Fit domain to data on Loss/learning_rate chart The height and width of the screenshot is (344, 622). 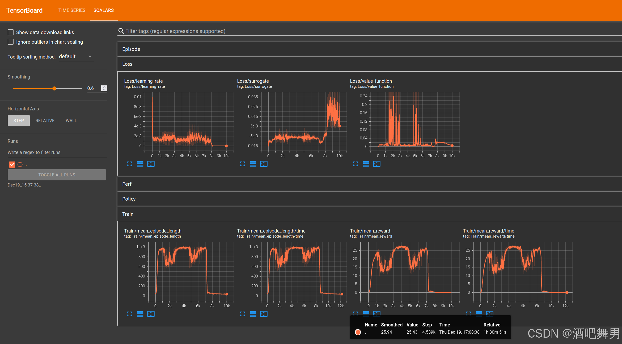pyautogui.click(x=151, y=164)
